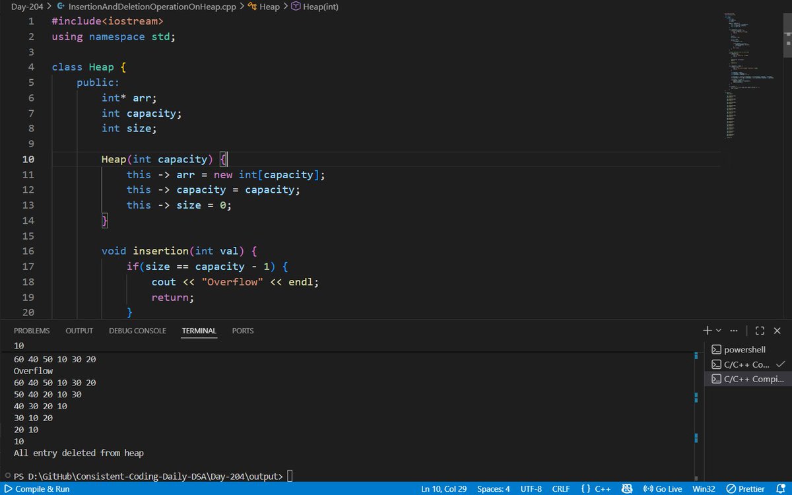Click the Compile & Run play icon
Screen dimensions: 792x495
pos(9,489)
